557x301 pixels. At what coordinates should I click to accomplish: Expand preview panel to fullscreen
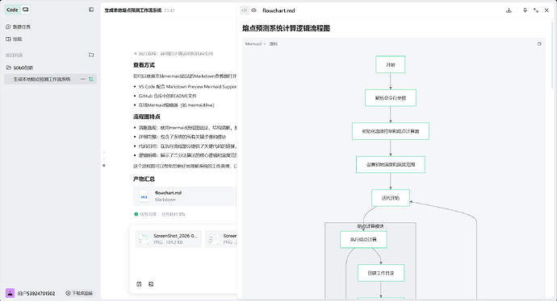(536, 10)
